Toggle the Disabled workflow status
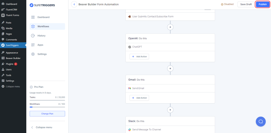The image size is (271, 133). (227, 4)
